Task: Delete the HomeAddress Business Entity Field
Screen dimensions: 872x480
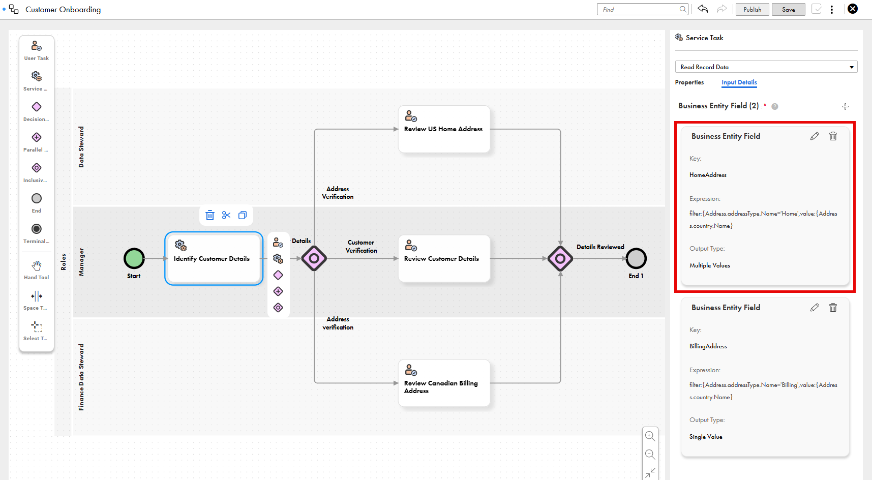Action: click(x=833, y=136)
